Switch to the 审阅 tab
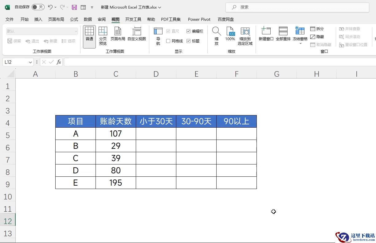This screenshot has height=243, width=376. point(102,19)
